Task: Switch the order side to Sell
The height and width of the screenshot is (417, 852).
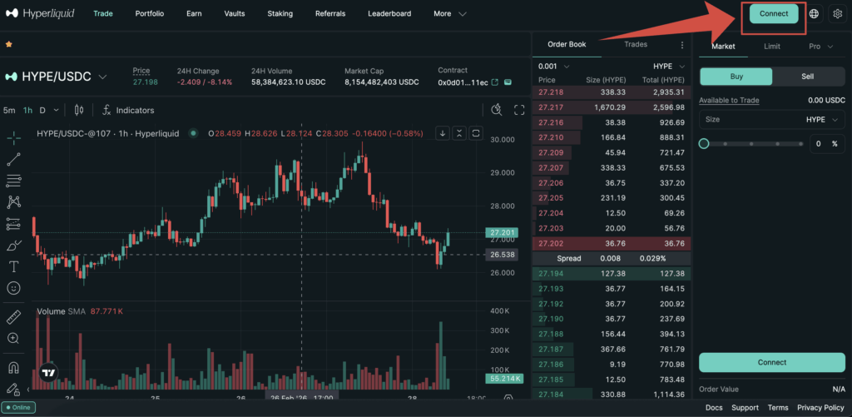Action: (x=807, y=76)
